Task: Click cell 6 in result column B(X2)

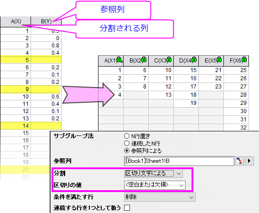Action: (136, 70)
